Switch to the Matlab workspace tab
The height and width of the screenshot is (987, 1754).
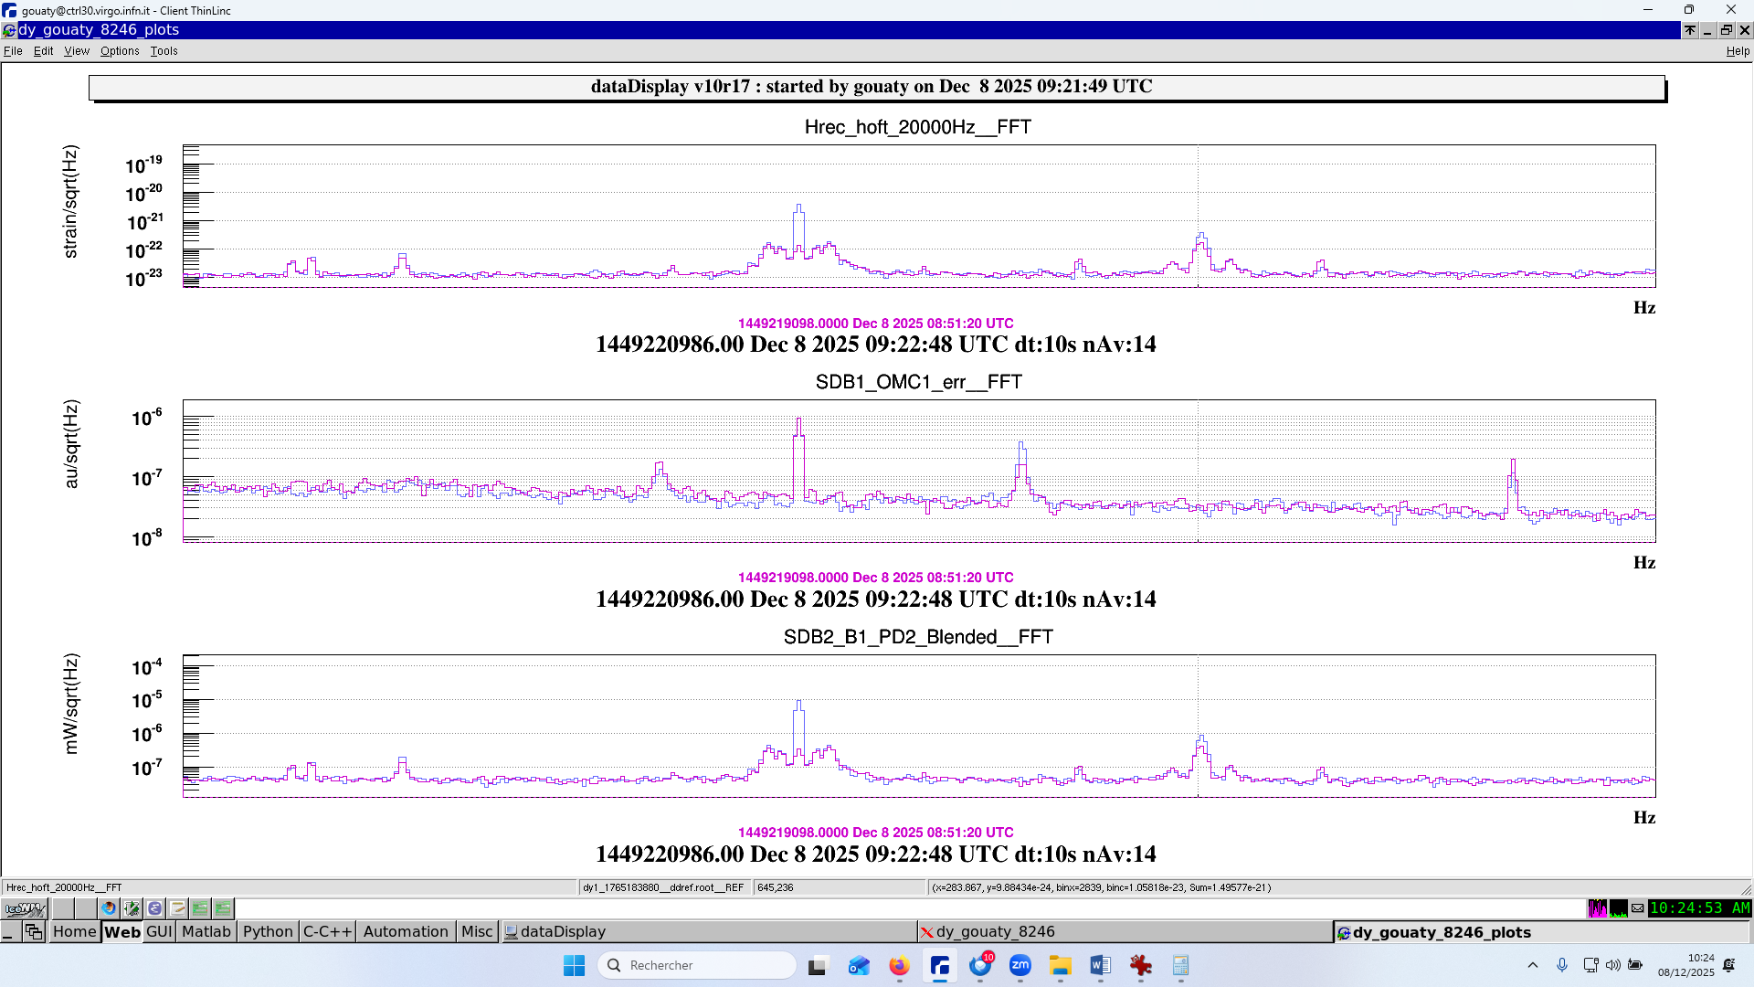point(206,931)
